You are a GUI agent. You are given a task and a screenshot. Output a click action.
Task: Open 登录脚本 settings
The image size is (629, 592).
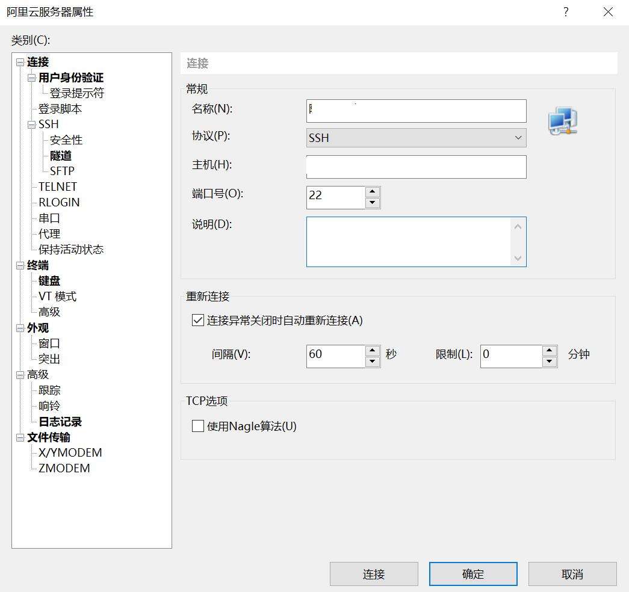tap(60, 109)
